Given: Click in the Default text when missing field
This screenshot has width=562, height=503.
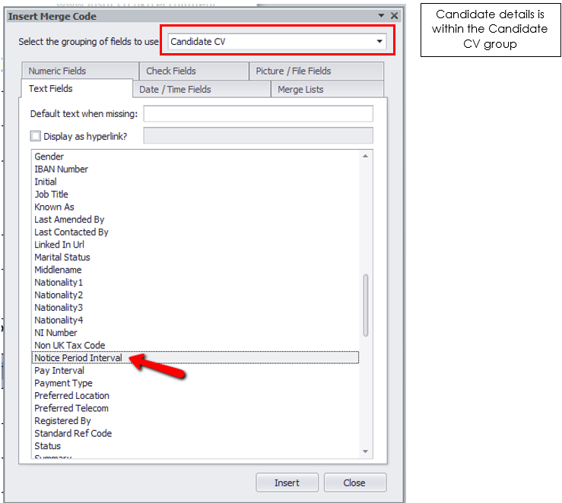Looking at the screenshot, I should click(x=258, y=114).
